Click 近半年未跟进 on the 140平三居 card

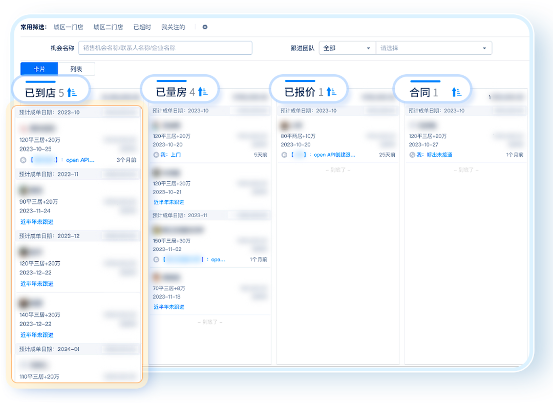point(37,334)
